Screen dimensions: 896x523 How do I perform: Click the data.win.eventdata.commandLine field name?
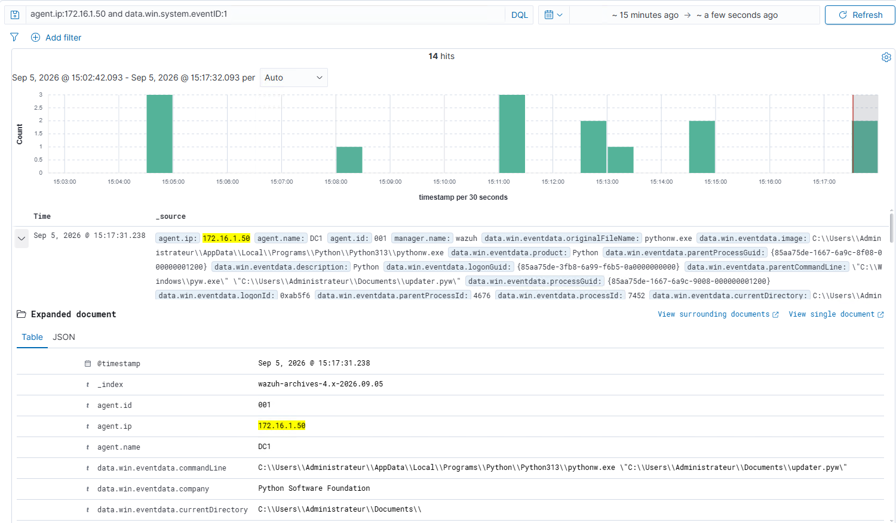(x=162, y=468)
